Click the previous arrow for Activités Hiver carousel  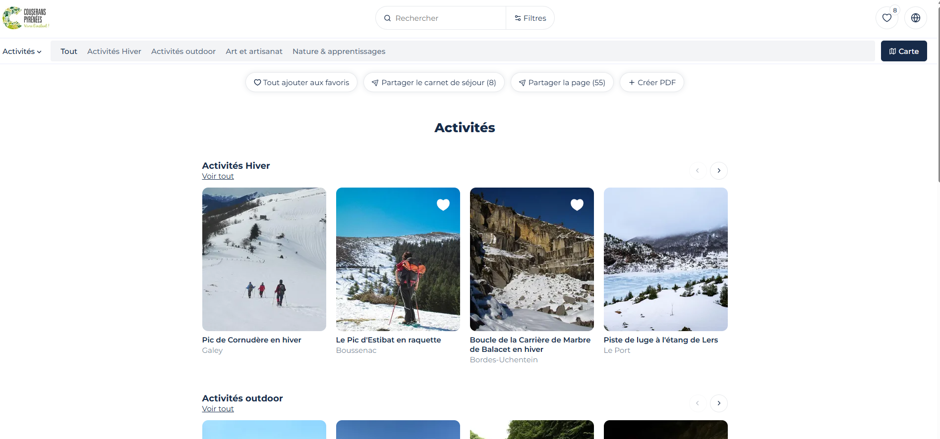tap(698, 171)
